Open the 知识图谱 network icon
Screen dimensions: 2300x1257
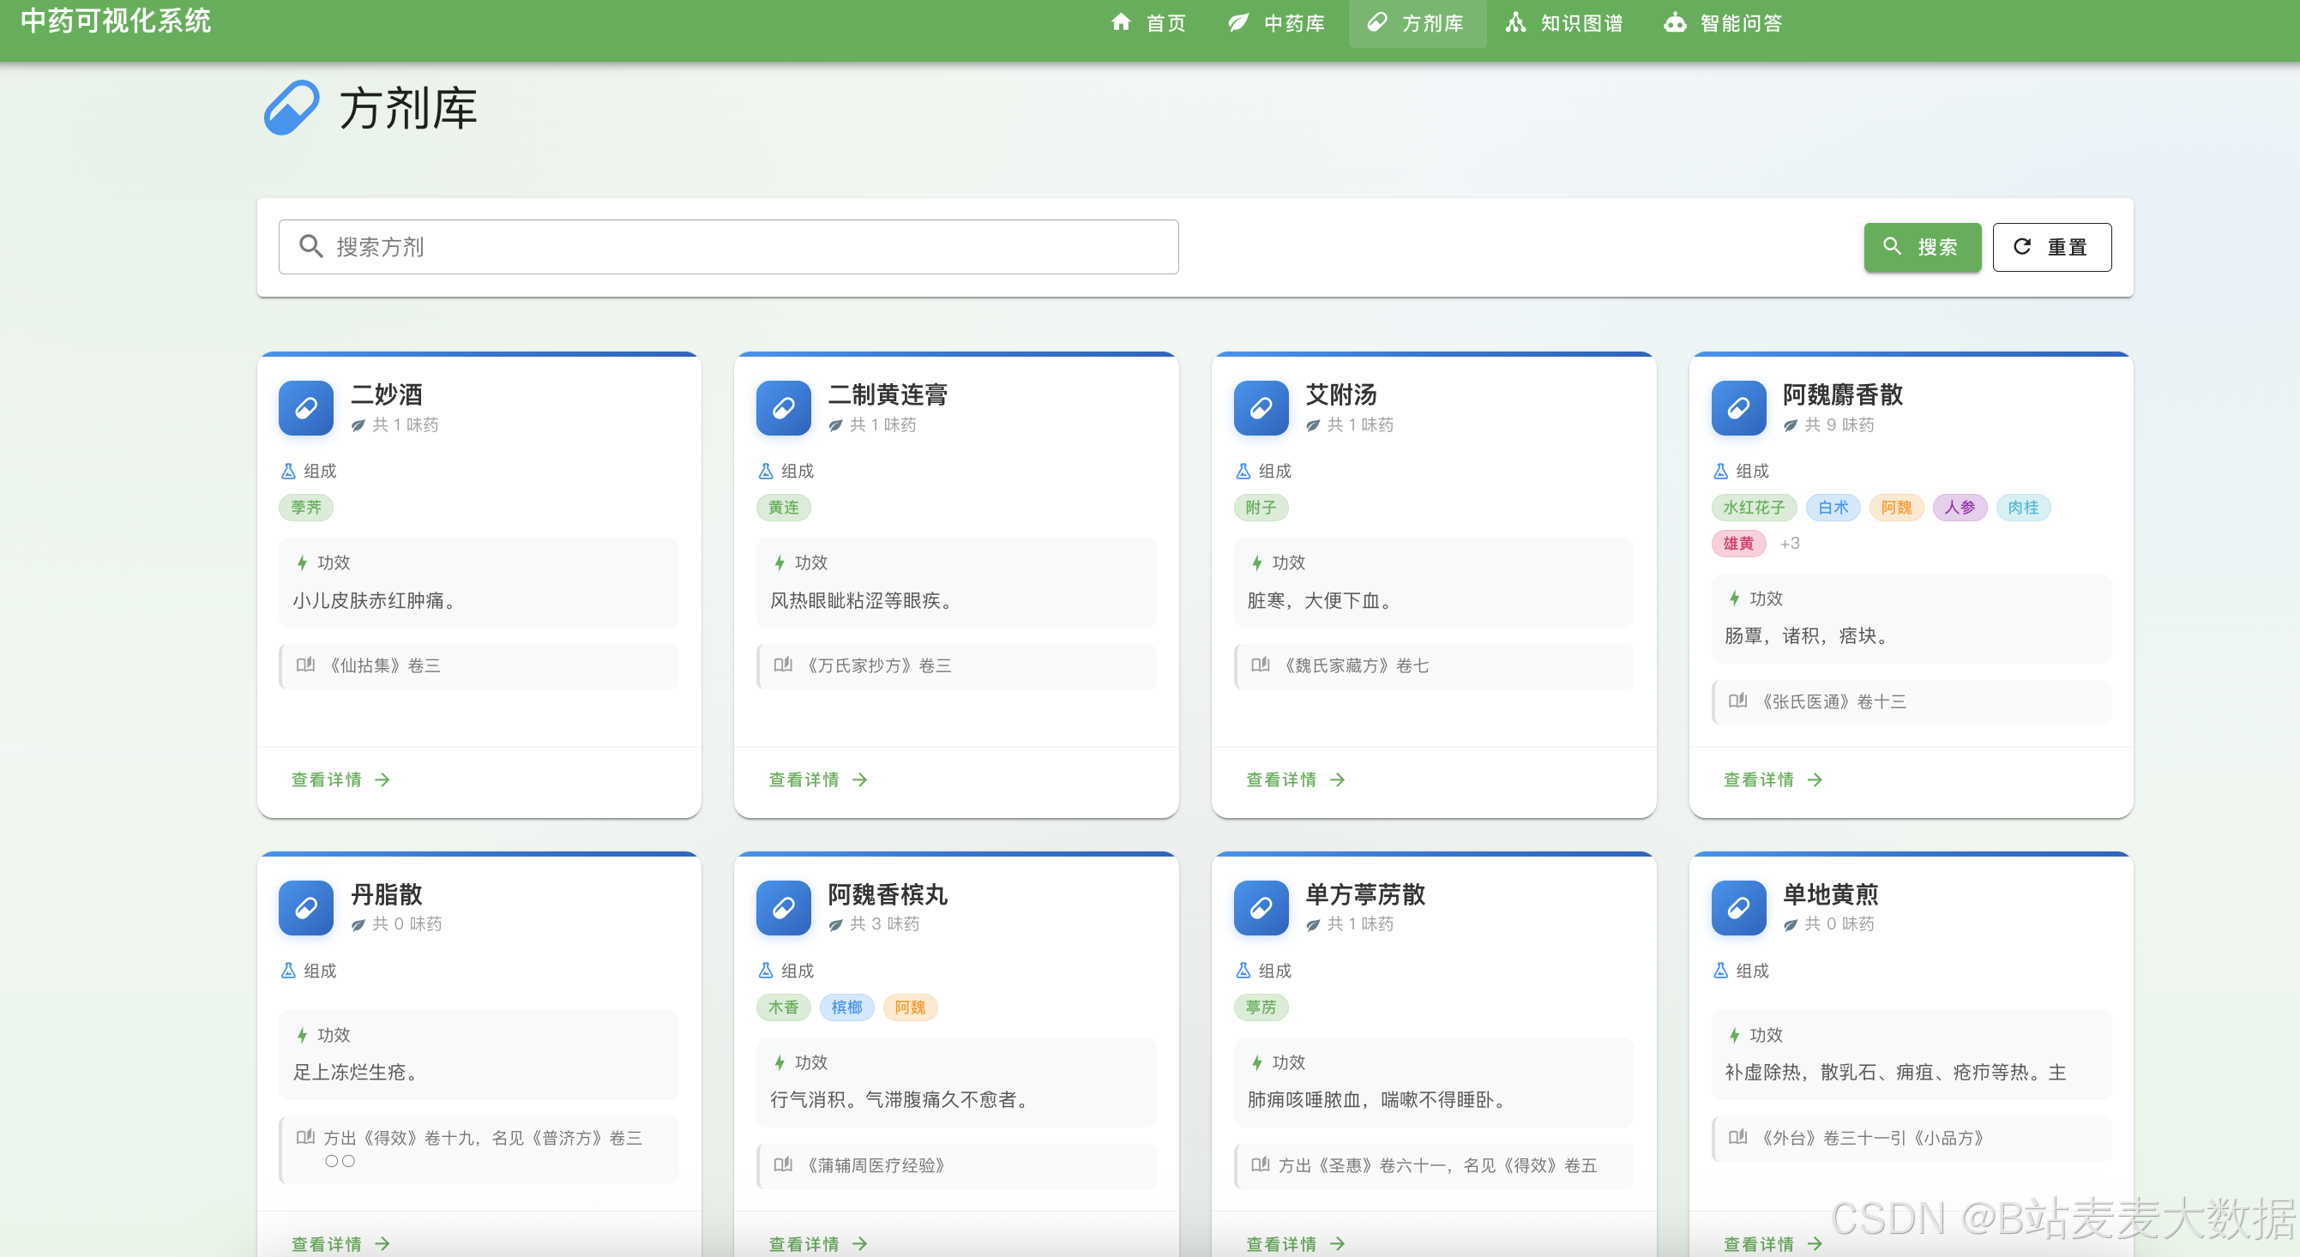tap(1515, 22)
